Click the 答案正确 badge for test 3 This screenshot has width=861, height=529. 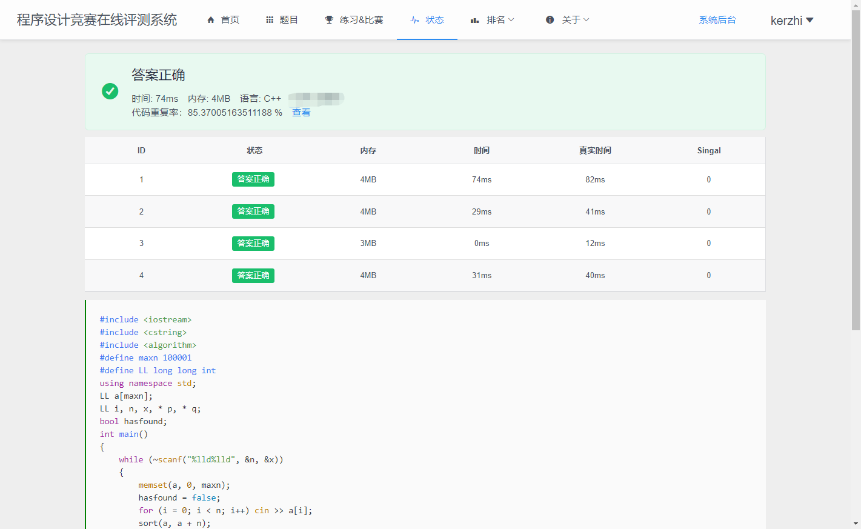253,244
